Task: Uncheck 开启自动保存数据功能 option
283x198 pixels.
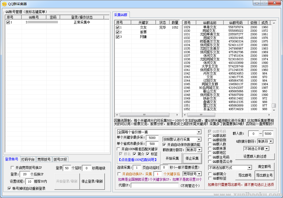Action: coord(164,145)
